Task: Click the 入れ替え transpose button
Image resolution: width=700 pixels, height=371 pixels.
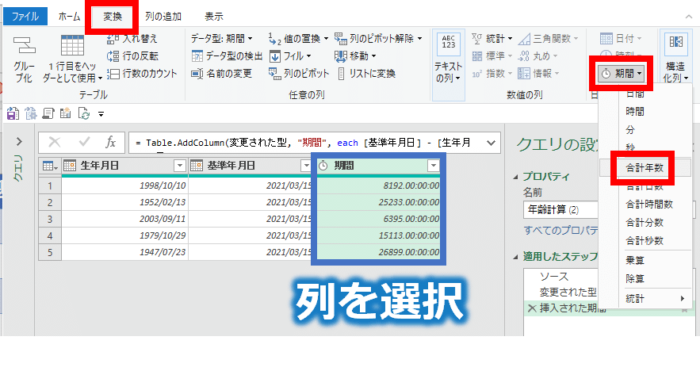Action: (132, 39)
